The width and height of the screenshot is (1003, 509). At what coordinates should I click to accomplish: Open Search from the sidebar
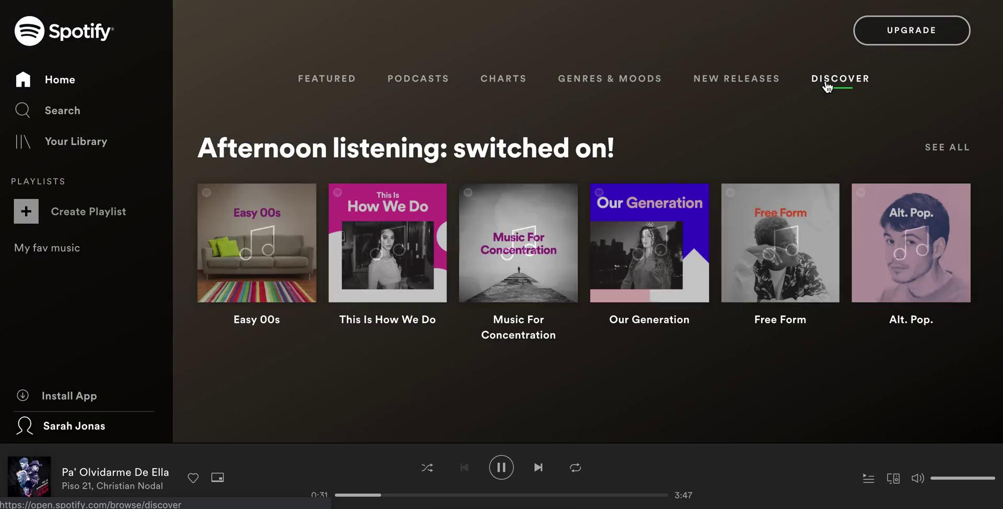pos(63,110)
